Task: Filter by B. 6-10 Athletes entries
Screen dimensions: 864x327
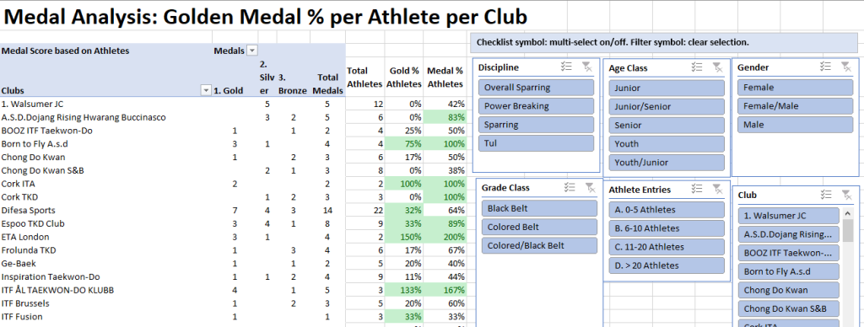Action: [x=667, y=228]
